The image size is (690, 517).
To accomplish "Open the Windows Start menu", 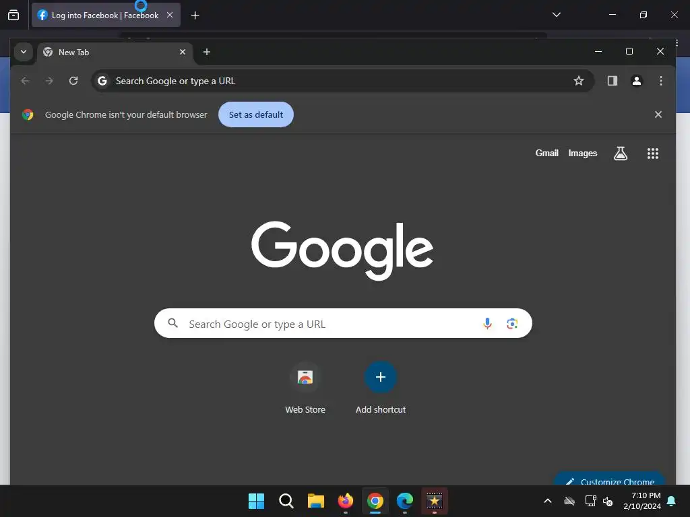I will coord(256,501).
